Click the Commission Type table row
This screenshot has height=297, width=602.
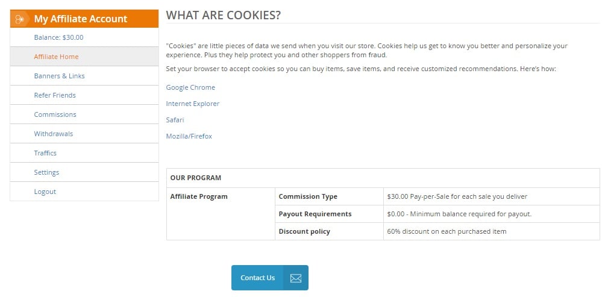pyautogui.click(x=437, y=196)
